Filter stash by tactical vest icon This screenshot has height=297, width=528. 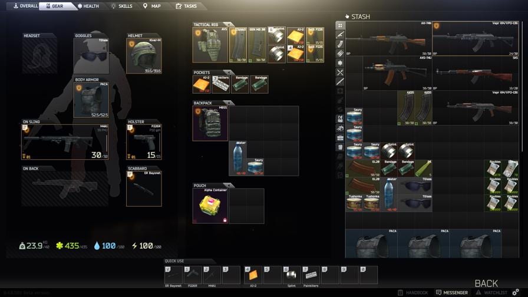(340, 119)
